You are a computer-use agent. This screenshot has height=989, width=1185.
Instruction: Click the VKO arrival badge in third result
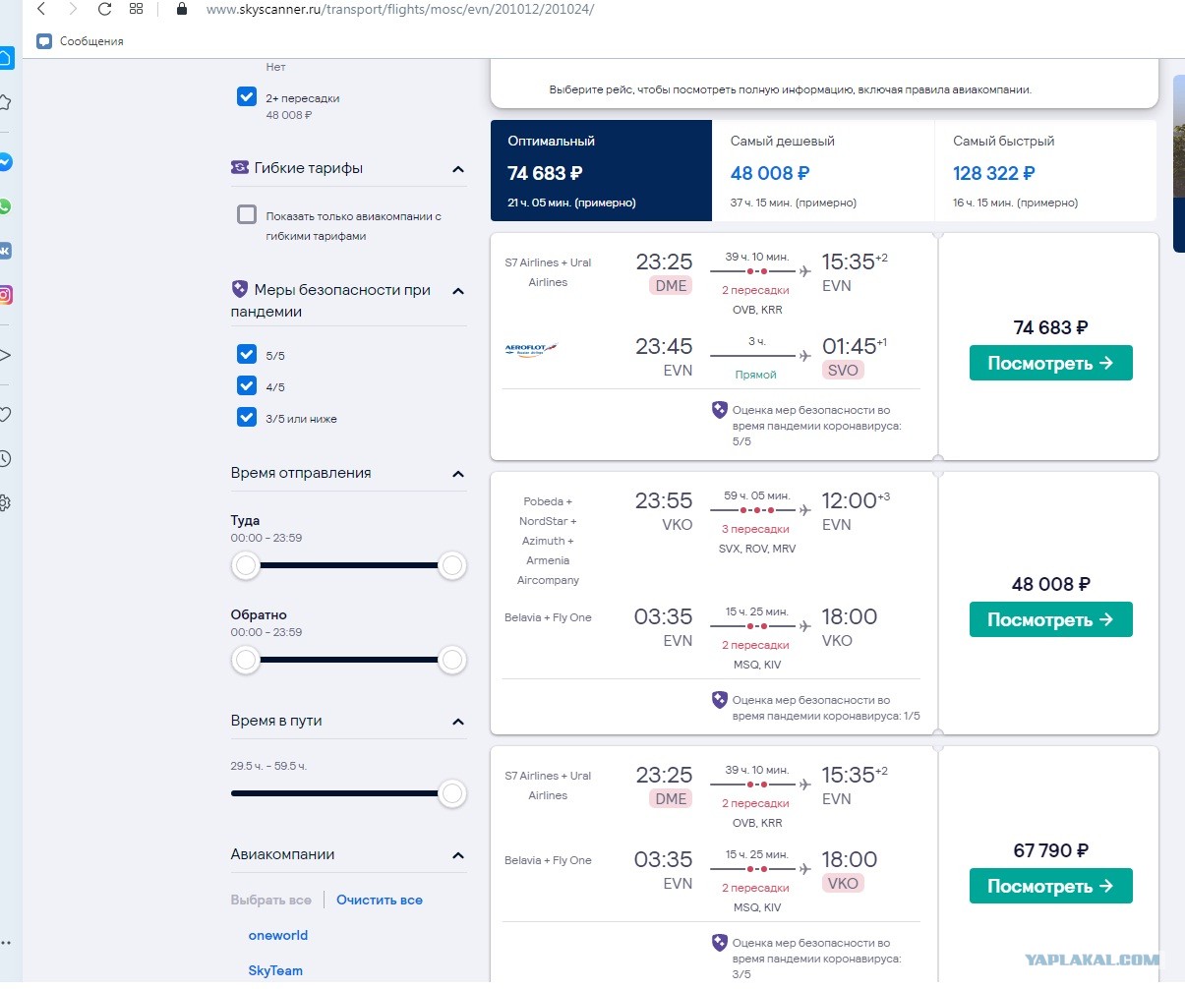tap(843, 883)
